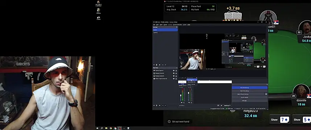Viewport: 311px width, 130px height.
Task: Open Windows Start menu
Action: click(x=97, y=128)
